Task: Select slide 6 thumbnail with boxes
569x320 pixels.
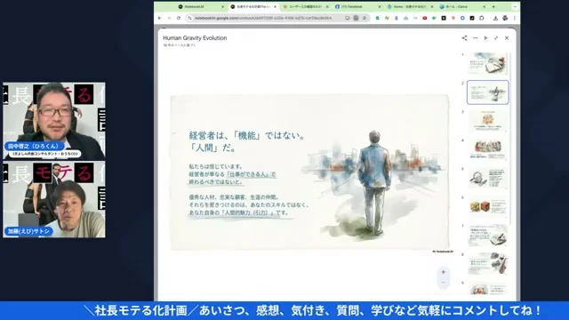Action: click(x=488, y=207)
